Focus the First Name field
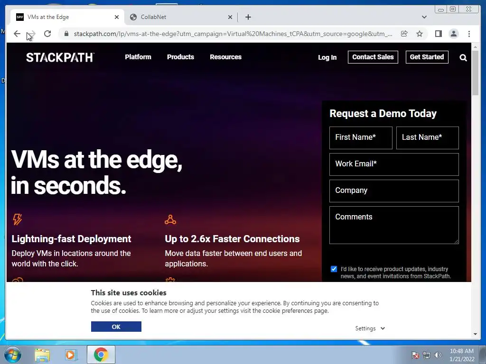The image size is (486, 364). coord(361,138)
